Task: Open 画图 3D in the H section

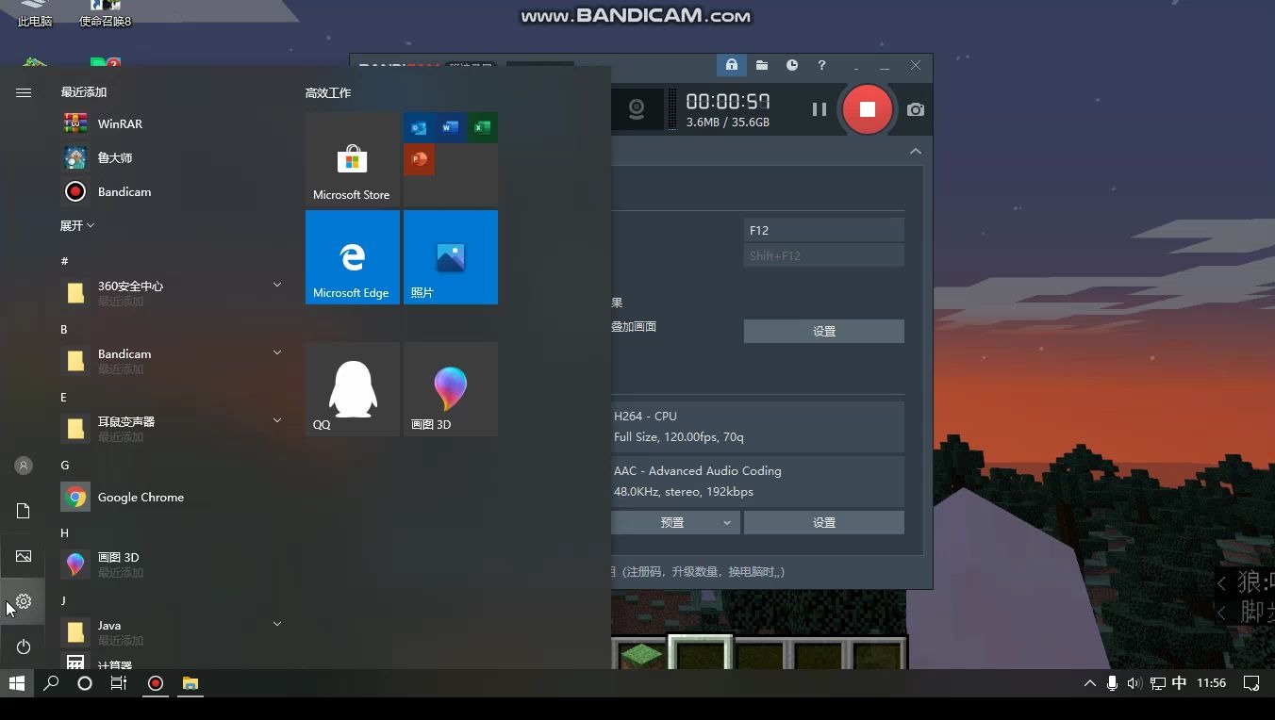Action: click(170, 564)
